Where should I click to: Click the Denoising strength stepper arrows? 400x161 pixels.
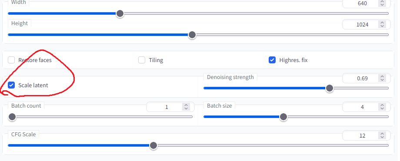tap(382, 78)
